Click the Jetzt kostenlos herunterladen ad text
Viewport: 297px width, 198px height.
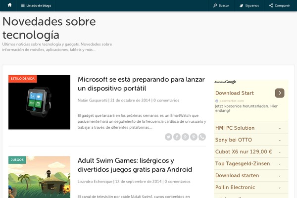(246, 108)
